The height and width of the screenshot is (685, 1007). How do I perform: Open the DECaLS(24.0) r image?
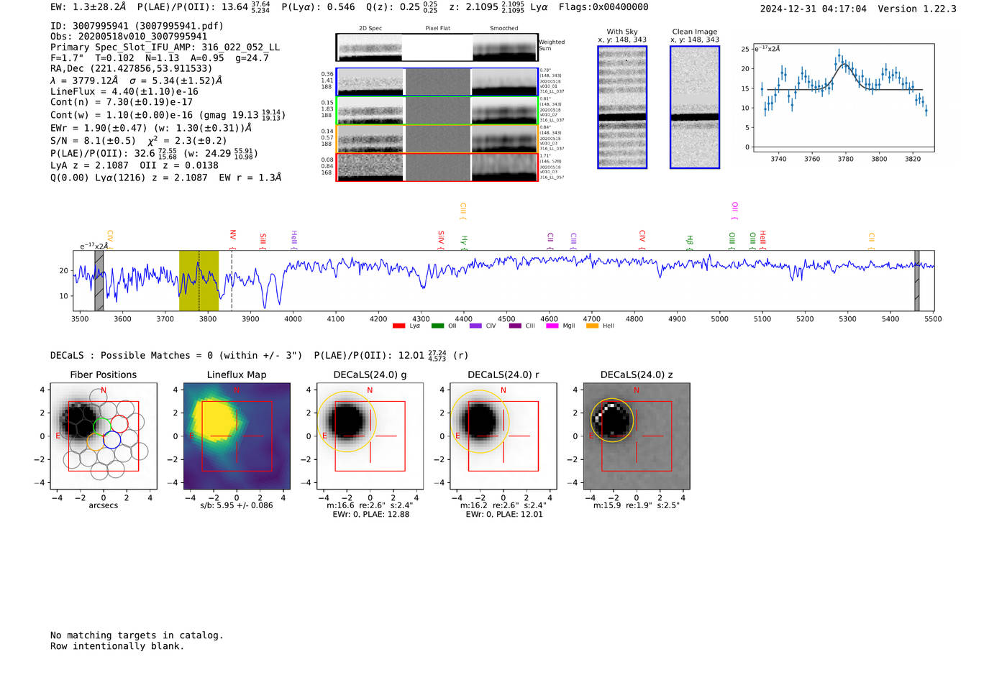503,436
